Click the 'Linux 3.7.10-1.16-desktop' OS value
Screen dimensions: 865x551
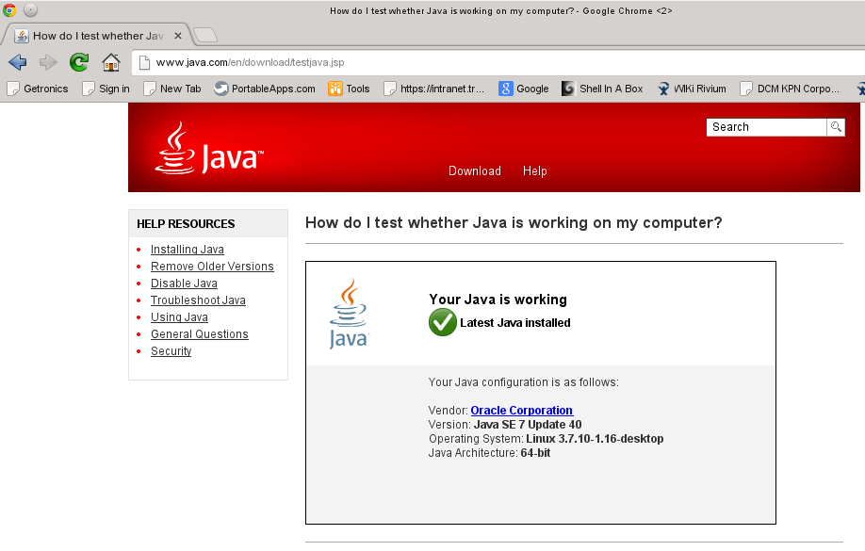tap(595, 439)
